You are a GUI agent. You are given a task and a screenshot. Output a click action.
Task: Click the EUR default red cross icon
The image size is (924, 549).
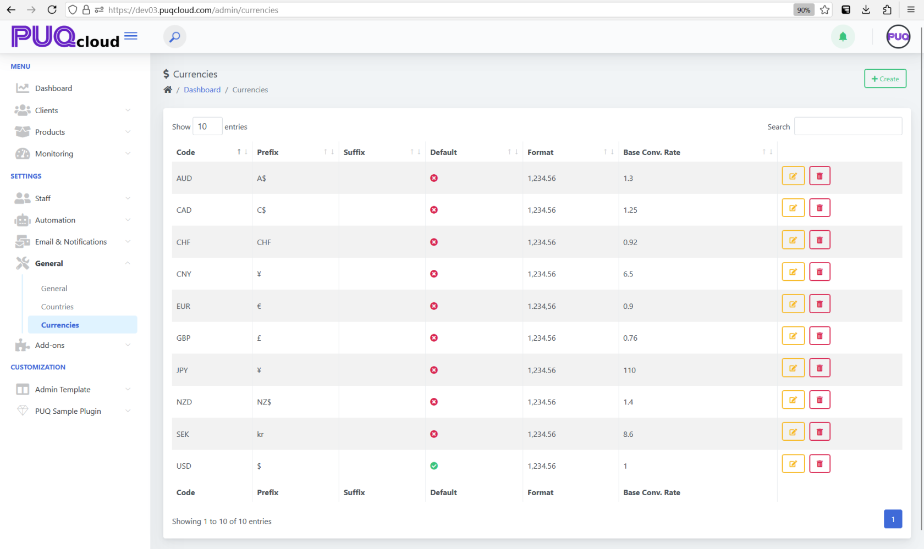click(434, 306)
